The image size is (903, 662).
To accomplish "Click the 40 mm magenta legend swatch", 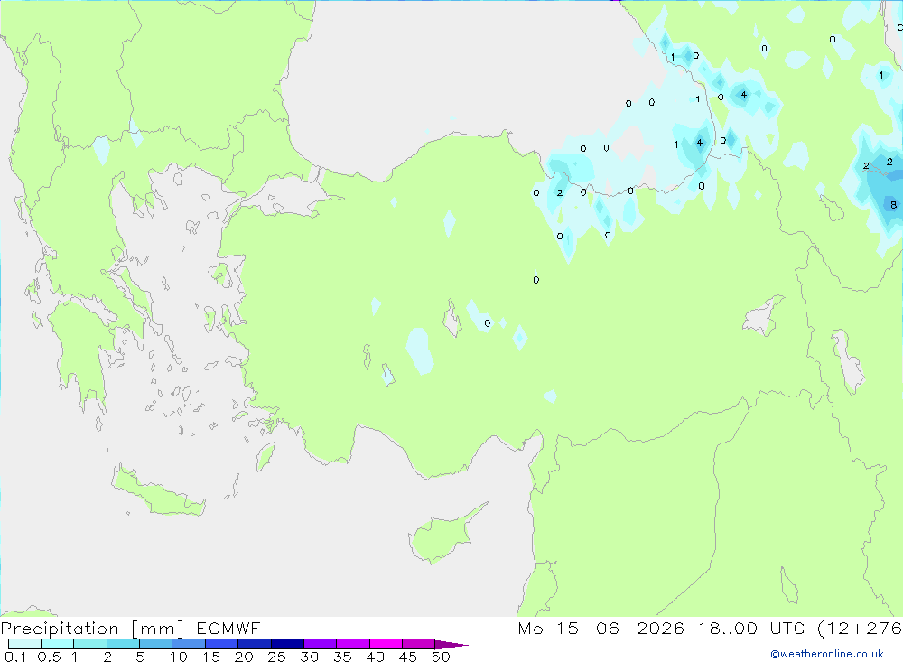I will pos(386,644).
